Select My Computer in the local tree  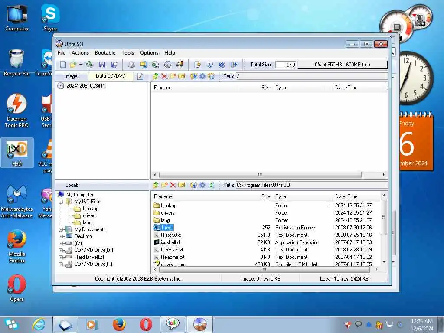(x=80, y=195)
